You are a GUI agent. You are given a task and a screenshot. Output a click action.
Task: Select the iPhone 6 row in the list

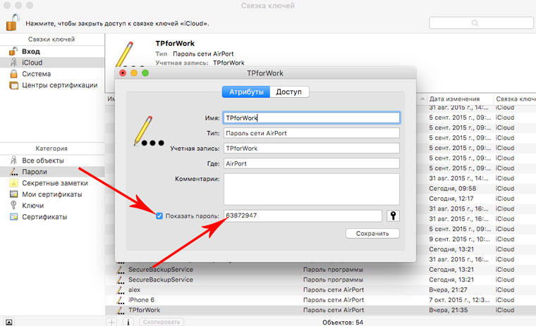[320, 300]
